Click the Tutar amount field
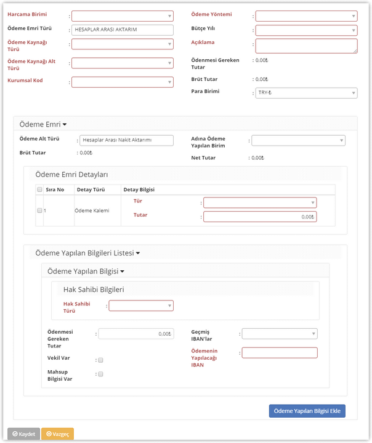 point(259,217)
